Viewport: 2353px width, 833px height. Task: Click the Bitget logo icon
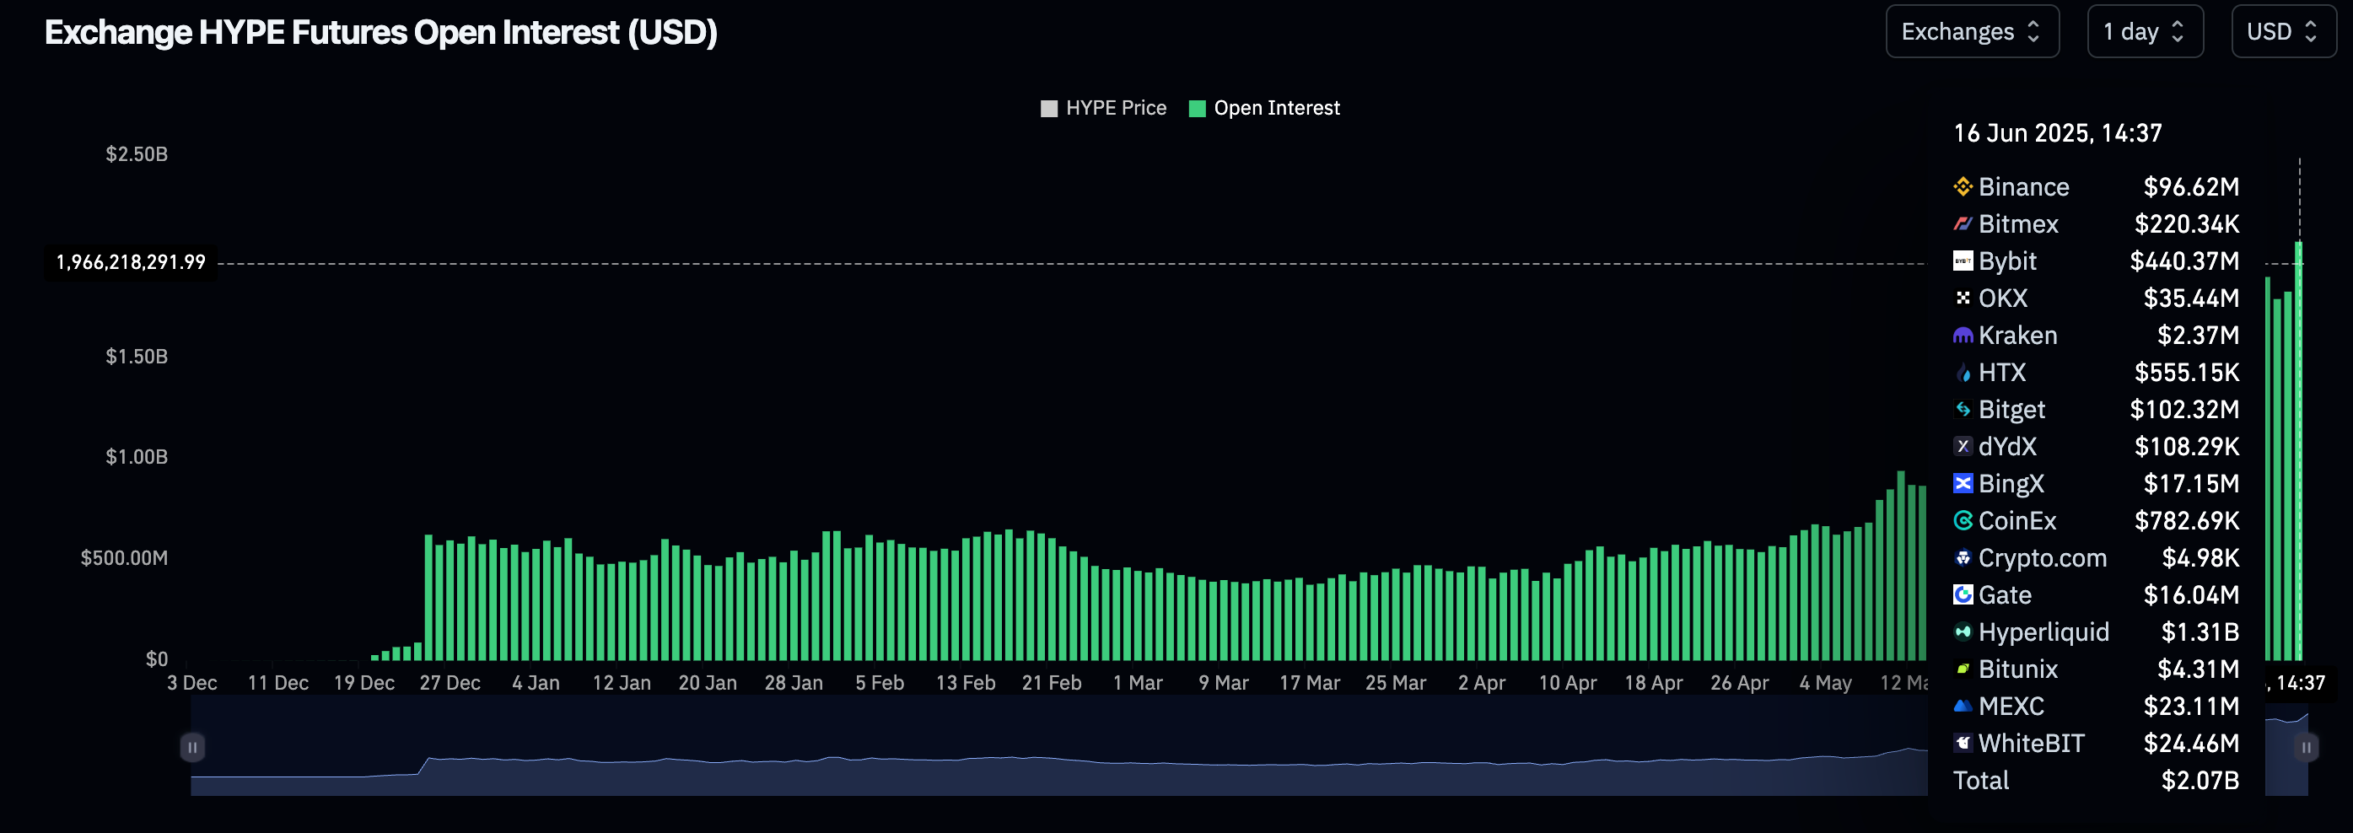pos(1962,409)
